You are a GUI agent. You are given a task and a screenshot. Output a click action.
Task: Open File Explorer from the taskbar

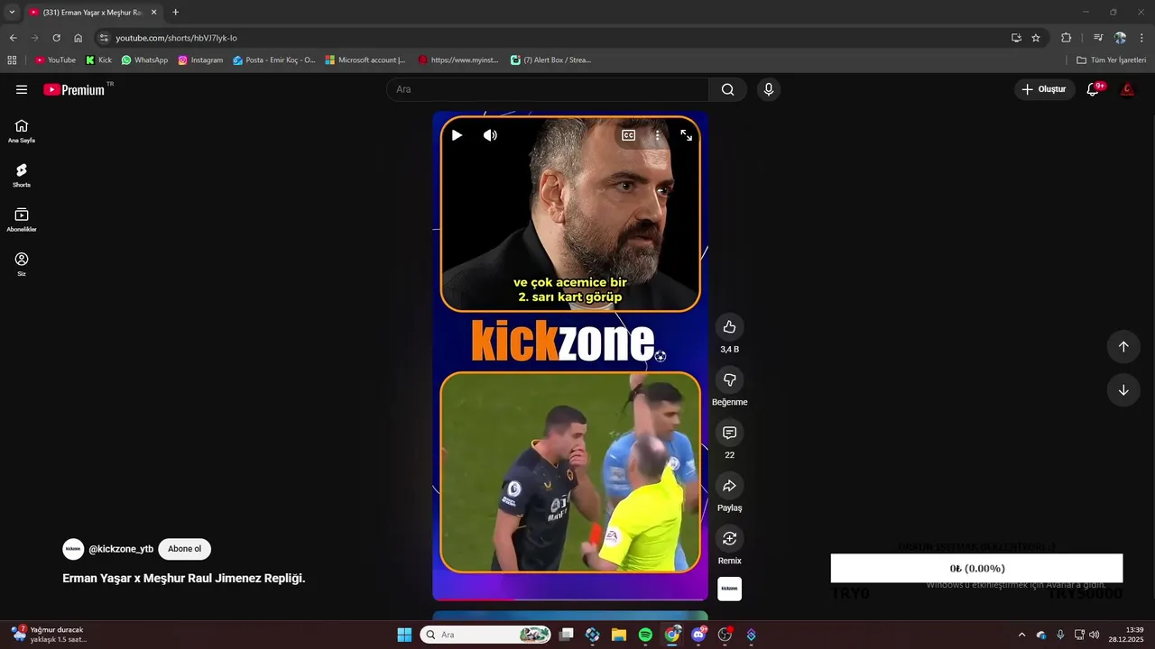pos(619,635)
